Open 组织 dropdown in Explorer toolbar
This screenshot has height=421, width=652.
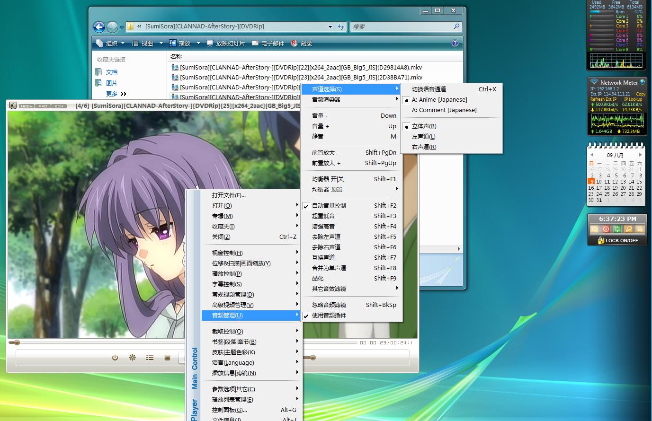tap(110, 43)
